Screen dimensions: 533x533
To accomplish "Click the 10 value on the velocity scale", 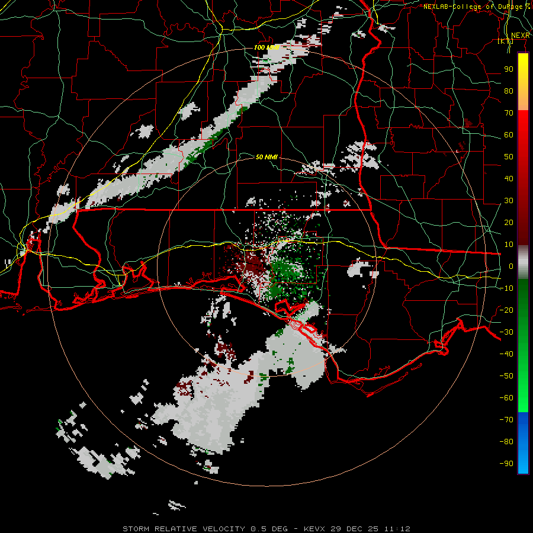I will (x=509, y=245).
